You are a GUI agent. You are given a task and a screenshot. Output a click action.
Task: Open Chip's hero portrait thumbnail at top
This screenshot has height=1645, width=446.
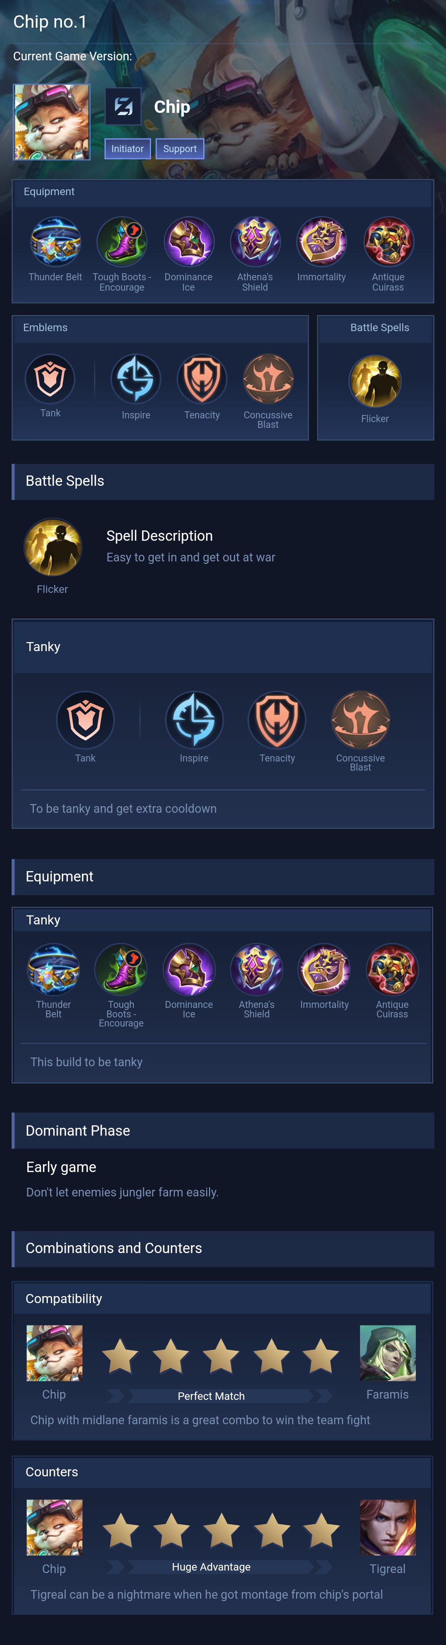(52, 122)
